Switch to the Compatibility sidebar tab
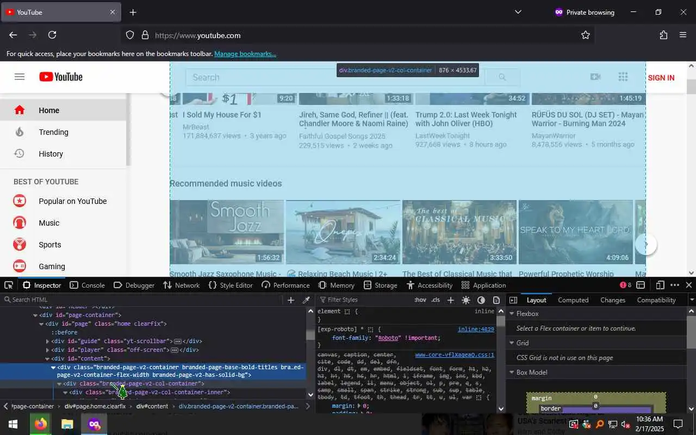Screen dimensions: 696x435 click(656, 300)
